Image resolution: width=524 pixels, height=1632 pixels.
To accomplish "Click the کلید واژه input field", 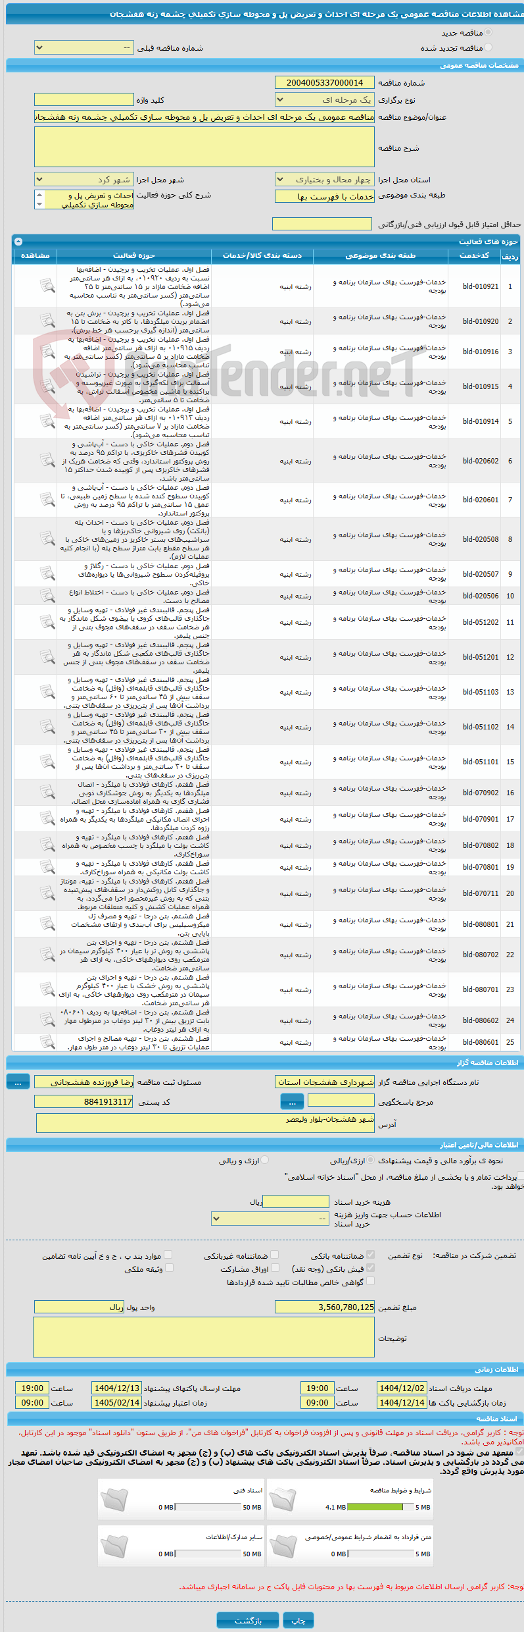I will (84, 99).
